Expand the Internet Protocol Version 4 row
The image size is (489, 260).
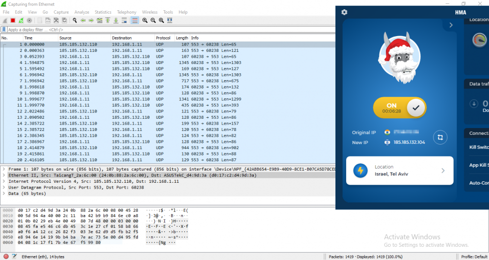pos(4,181)
